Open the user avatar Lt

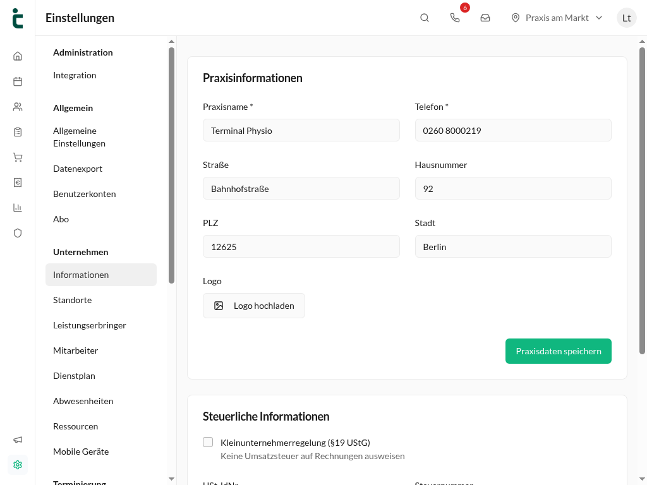[626, 18]
